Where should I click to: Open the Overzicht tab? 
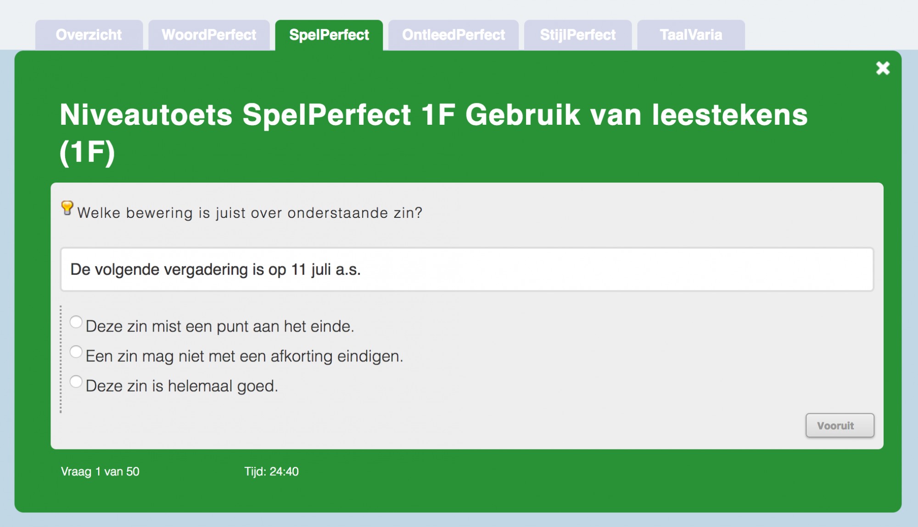[89, 35]
